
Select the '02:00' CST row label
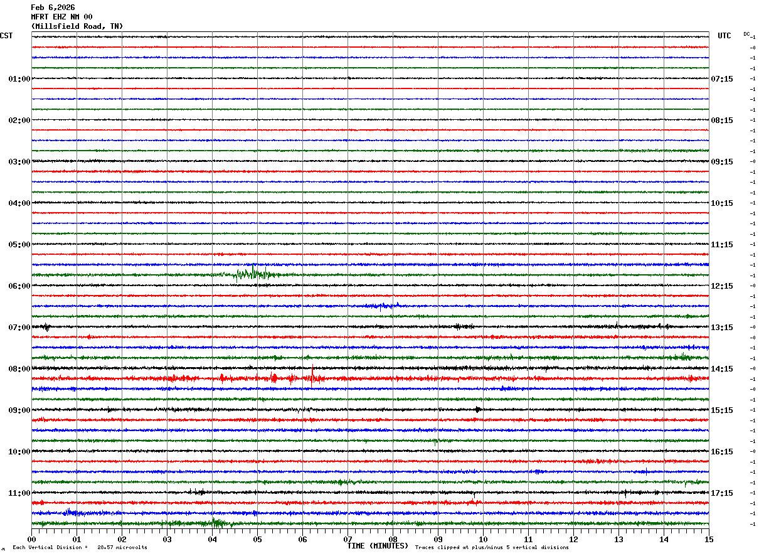(19, 120)
